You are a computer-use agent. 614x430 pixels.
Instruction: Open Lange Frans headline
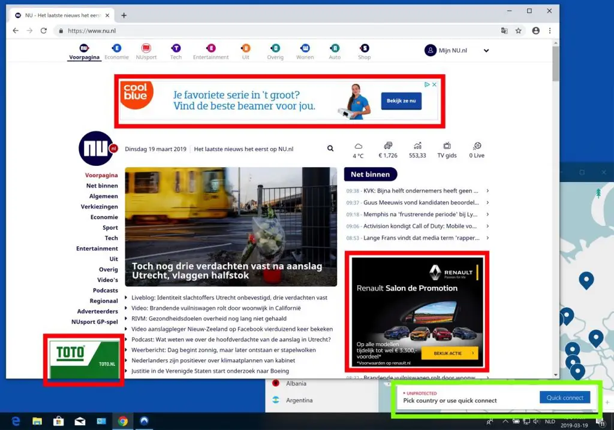click(422, 238)
